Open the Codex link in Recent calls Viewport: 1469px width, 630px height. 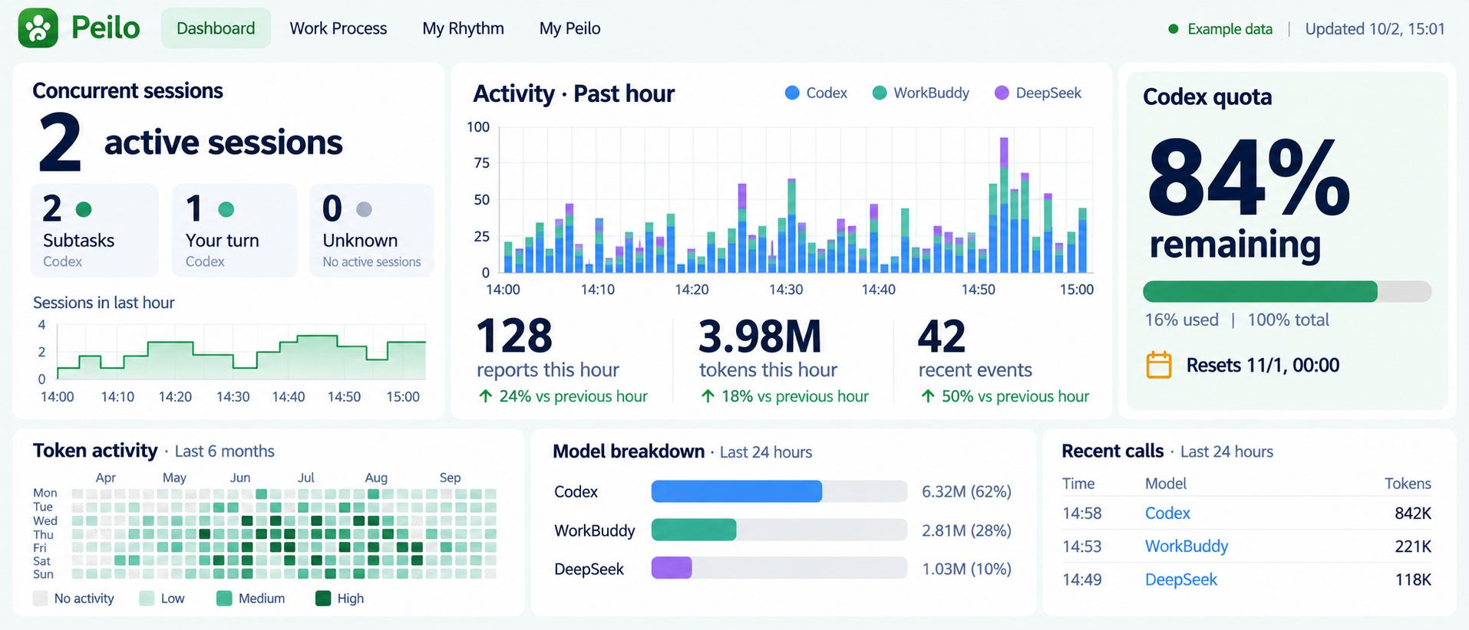1167,514
